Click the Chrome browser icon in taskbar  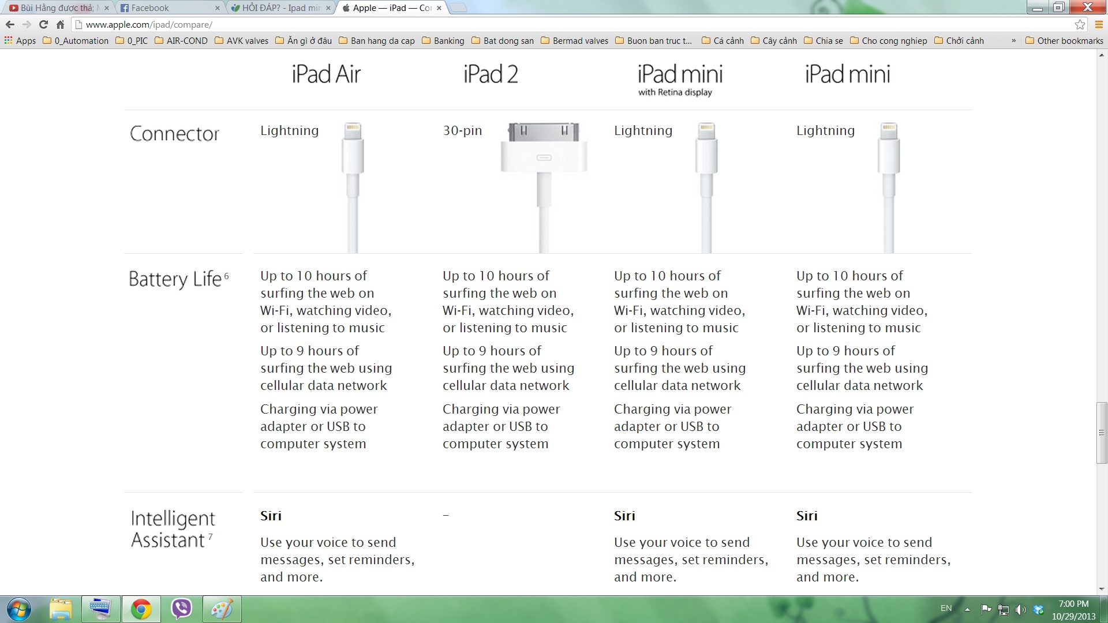(x=141, y=608)
